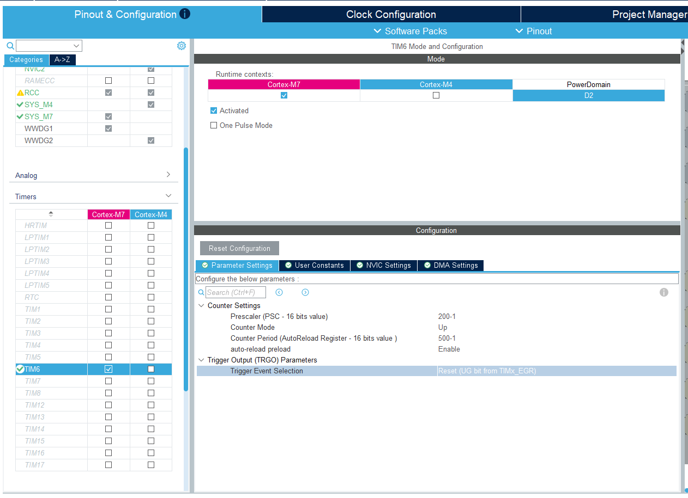Switch to the Categories view tab
This screenshot has width=688, height=498.
point(26,60)
